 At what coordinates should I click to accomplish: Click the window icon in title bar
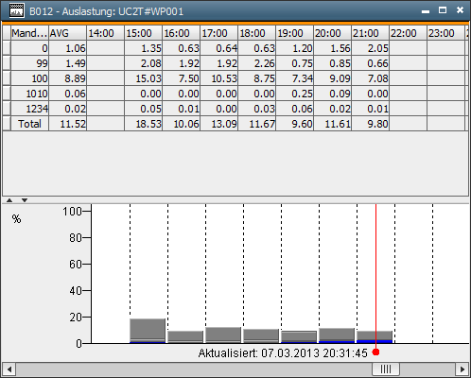16,10
